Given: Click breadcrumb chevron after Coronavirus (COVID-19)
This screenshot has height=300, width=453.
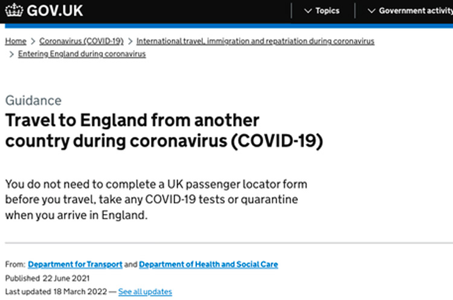Looking at the screenshot, I should point(130,42).
